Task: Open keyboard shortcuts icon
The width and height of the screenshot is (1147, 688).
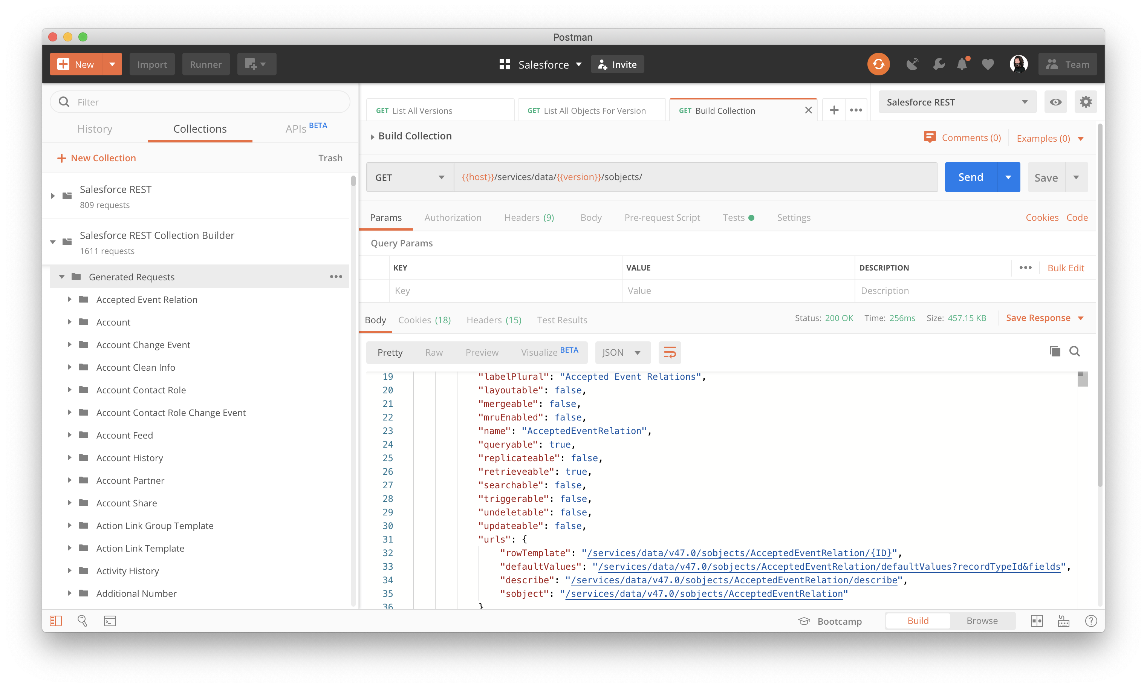Action: pos(1063,621)
